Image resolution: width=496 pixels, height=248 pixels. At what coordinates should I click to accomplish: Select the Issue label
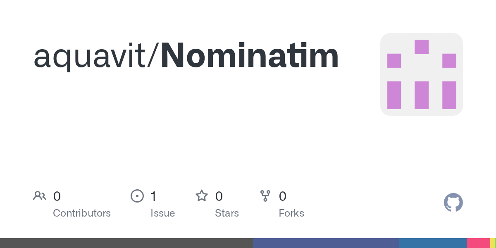[163, 213]
